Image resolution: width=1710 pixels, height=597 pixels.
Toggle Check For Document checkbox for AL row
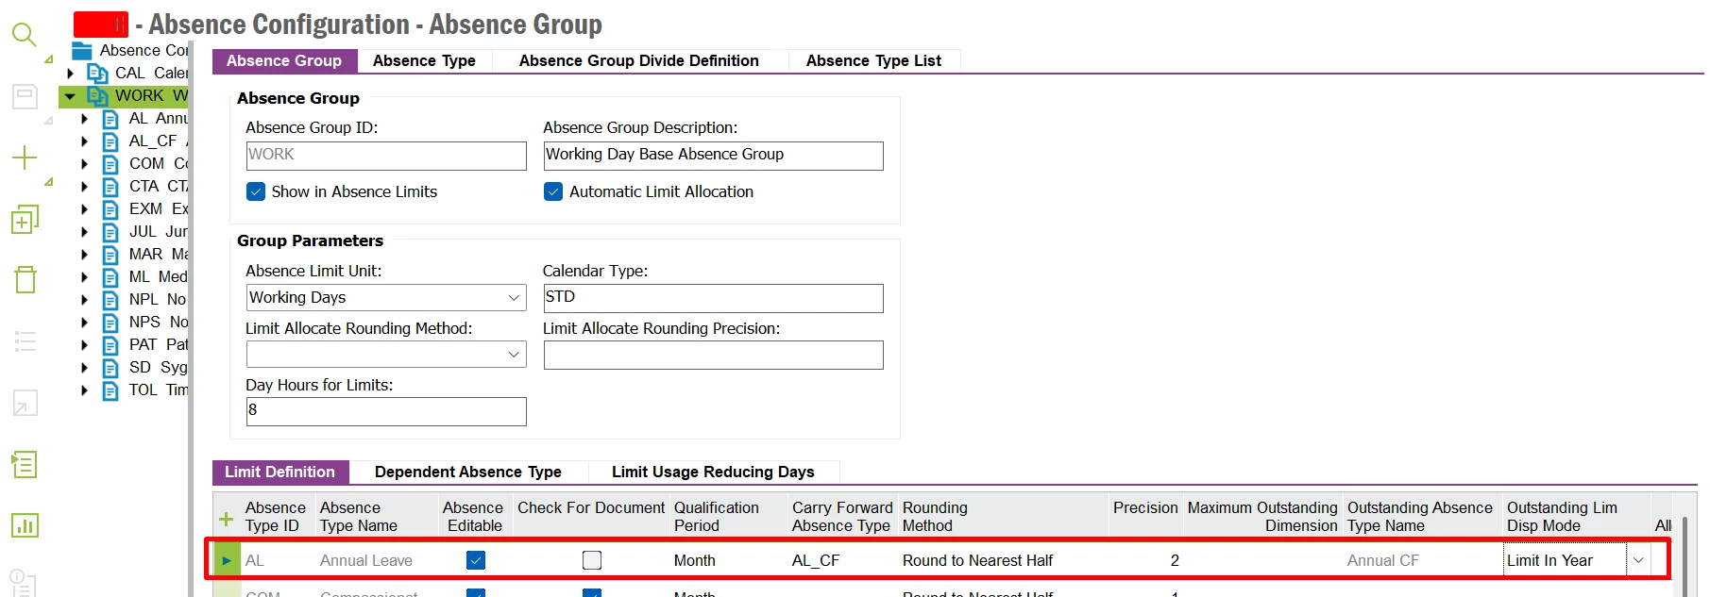pyautogui.click(x=592, y=560)
